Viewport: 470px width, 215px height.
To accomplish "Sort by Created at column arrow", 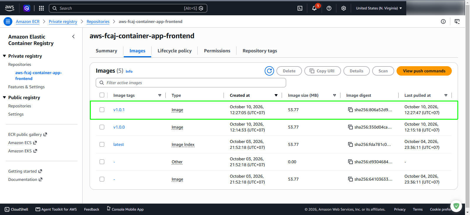I will 276,95.
